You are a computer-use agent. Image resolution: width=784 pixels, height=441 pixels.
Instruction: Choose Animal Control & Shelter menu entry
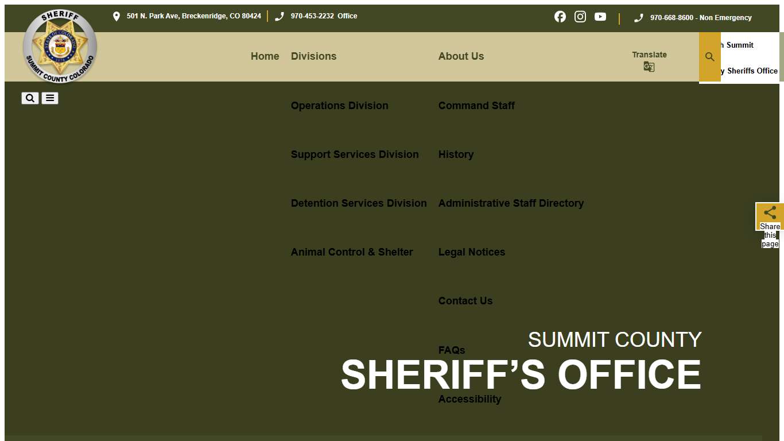pos(352,252)
